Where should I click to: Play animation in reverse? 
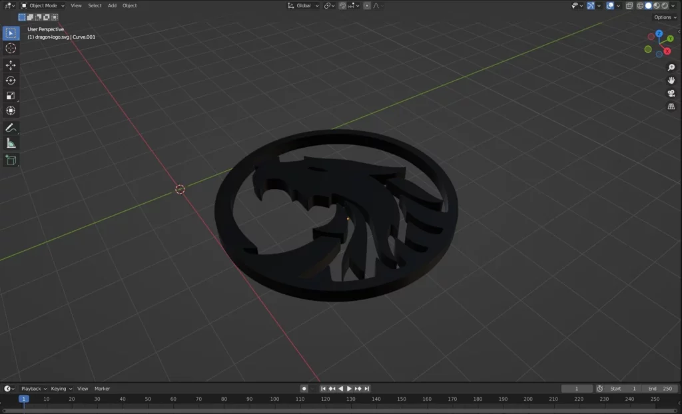pos(340,389)
